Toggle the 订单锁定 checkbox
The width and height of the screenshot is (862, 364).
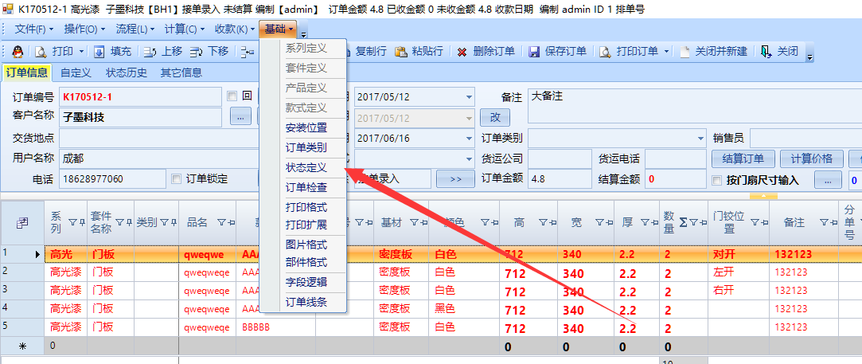point(176,178)
